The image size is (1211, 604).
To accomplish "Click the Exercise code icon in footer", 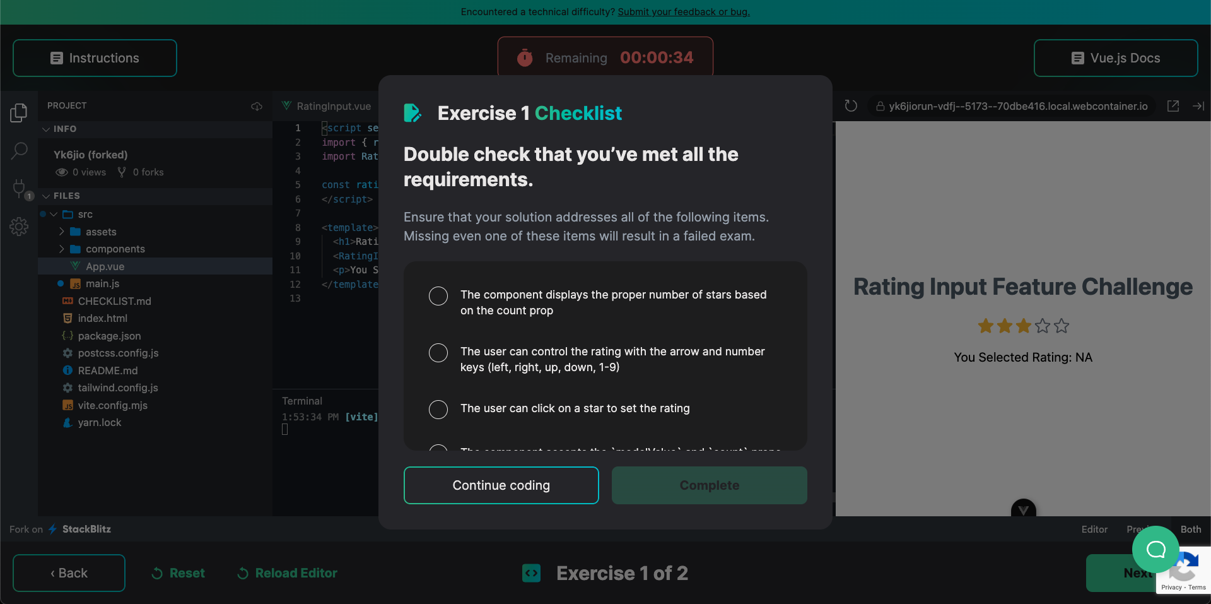I will coord(532,573).
